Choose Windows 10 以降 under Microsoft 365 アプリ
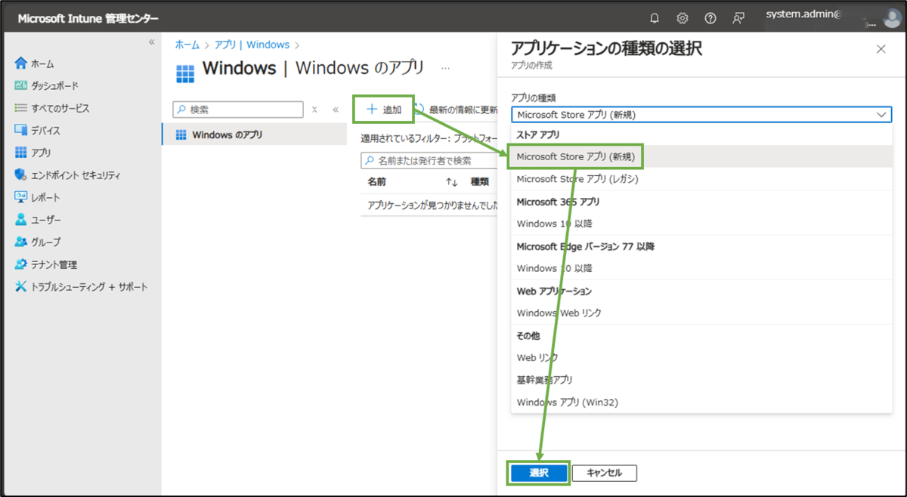907x497 pixels. click(702, 224)
